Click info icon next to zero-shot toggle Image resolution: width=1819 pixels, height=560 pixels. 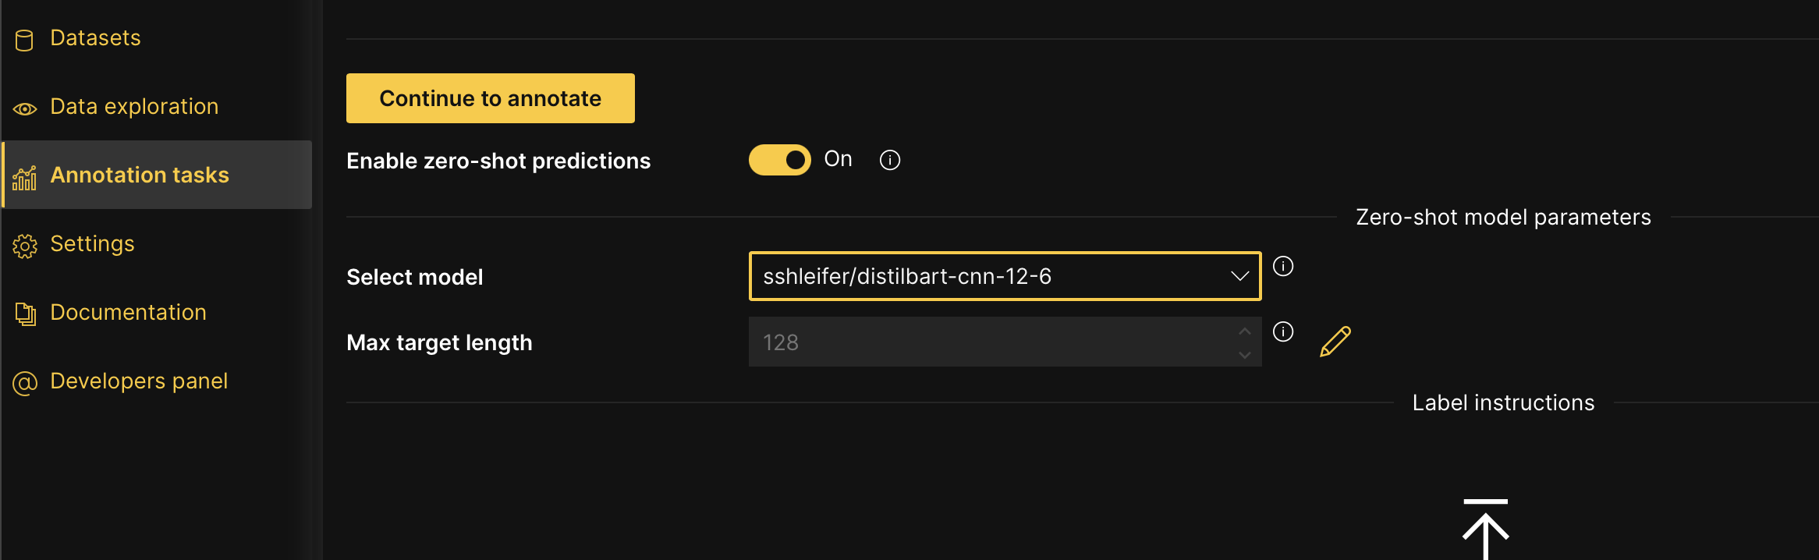[890, 160]
